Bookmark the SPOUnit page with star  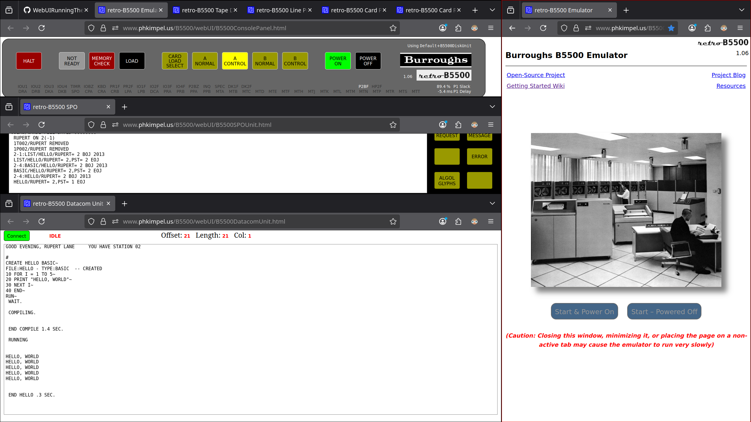393,125
